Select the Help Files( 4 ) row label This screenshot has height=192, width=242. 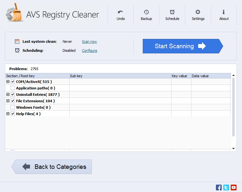[x=28, y=114]
